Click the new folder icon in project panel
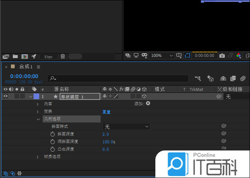 pos(15,56)
